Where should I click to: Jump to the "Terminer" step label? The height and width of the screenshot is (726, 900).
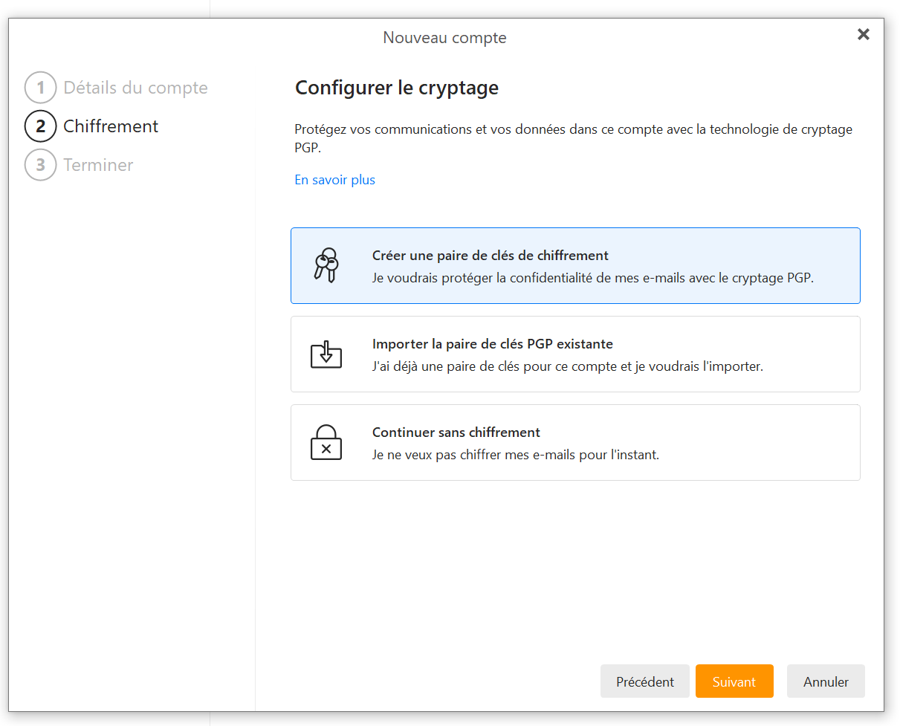tap(98, 165)
